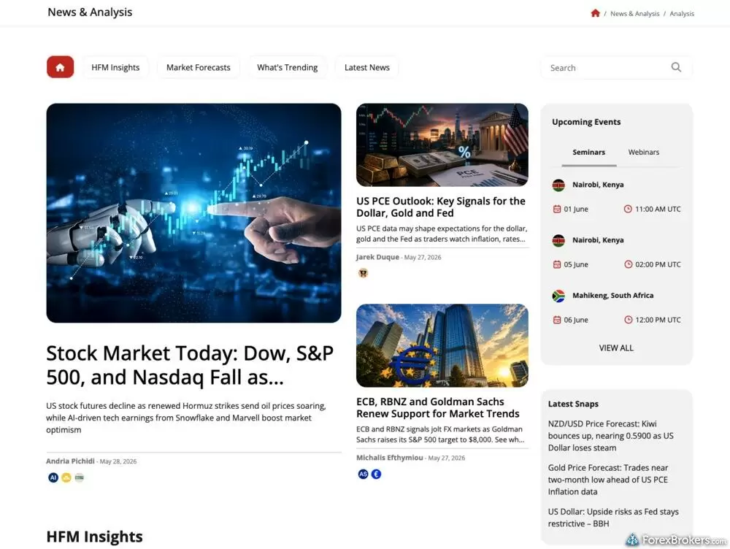Click the Upcoming Events heading

[x=586, y=122]
